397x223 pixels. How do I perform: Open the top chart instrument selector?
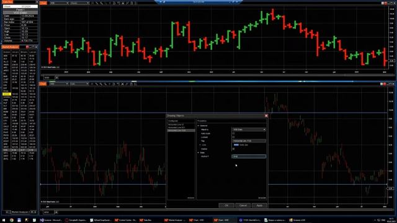[60, 3]
